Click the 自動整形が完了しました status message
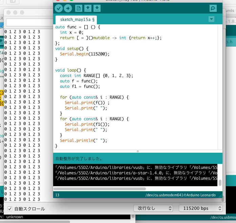236x223 pixels. [79, 158]
